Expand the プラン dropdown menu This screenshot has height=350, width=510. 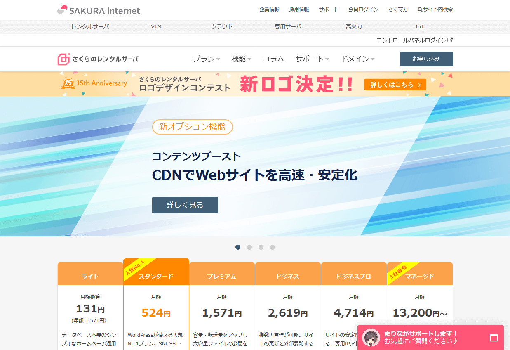point(207,59)
